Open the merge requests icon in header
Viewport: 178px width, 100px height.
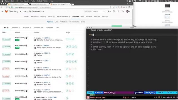118,11
